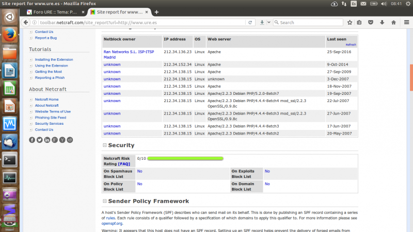Open Ubuntu Dash search button
The image size is (413, 232).
point(9,17)
